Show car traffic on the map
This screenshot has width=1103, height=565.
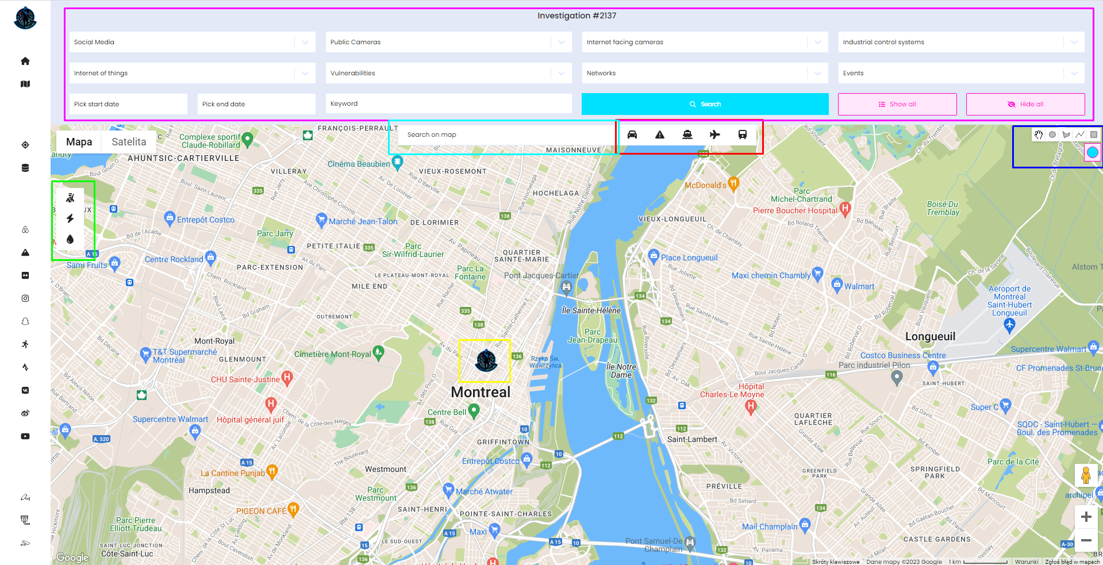click(x=632, y=134)
